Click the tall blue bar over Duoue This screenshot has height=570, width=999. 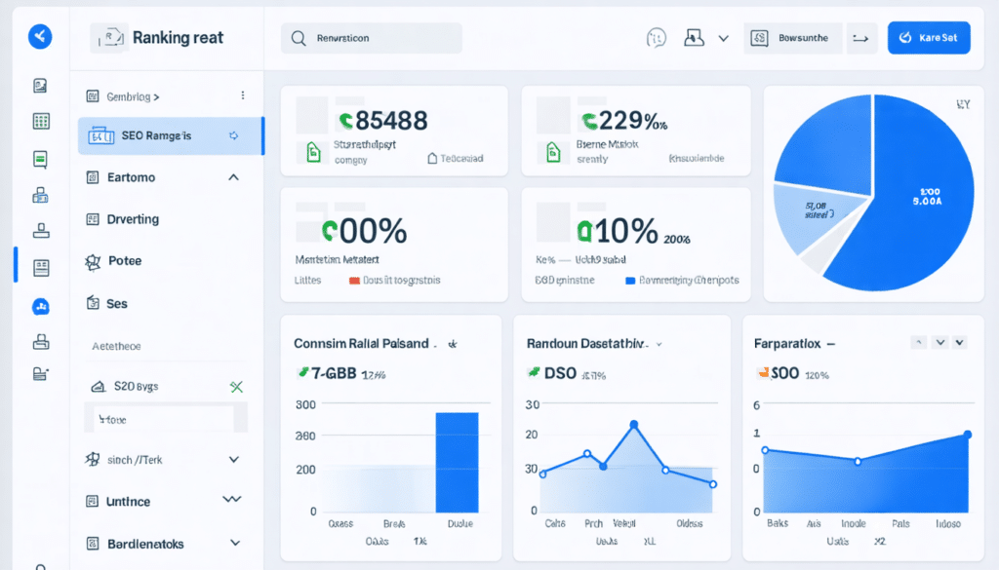tap(457, 463)
